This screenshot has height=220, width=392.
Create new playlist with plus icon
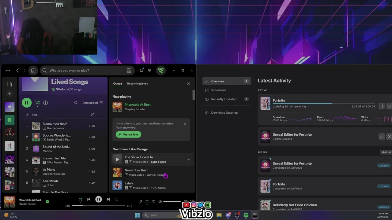click(9, 94)
